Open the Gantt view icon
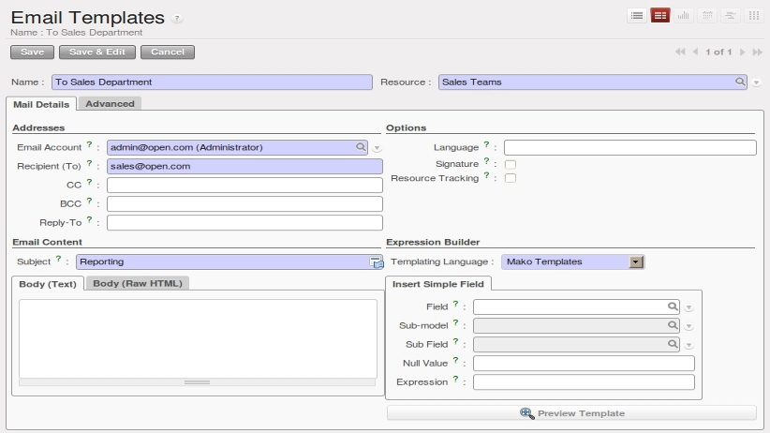 (731, 16)
